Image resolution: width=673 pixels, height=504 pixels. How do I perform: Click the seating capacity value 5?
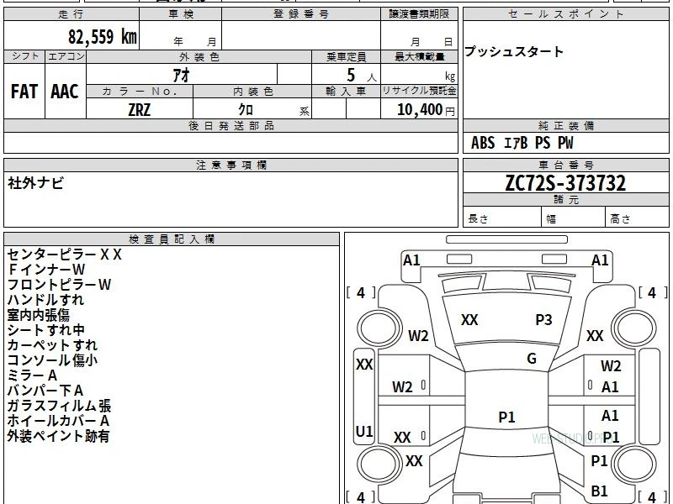(351, 76)
